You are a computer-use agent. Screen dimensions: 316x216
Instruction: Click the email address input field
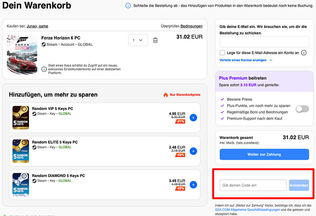point(264,42)
